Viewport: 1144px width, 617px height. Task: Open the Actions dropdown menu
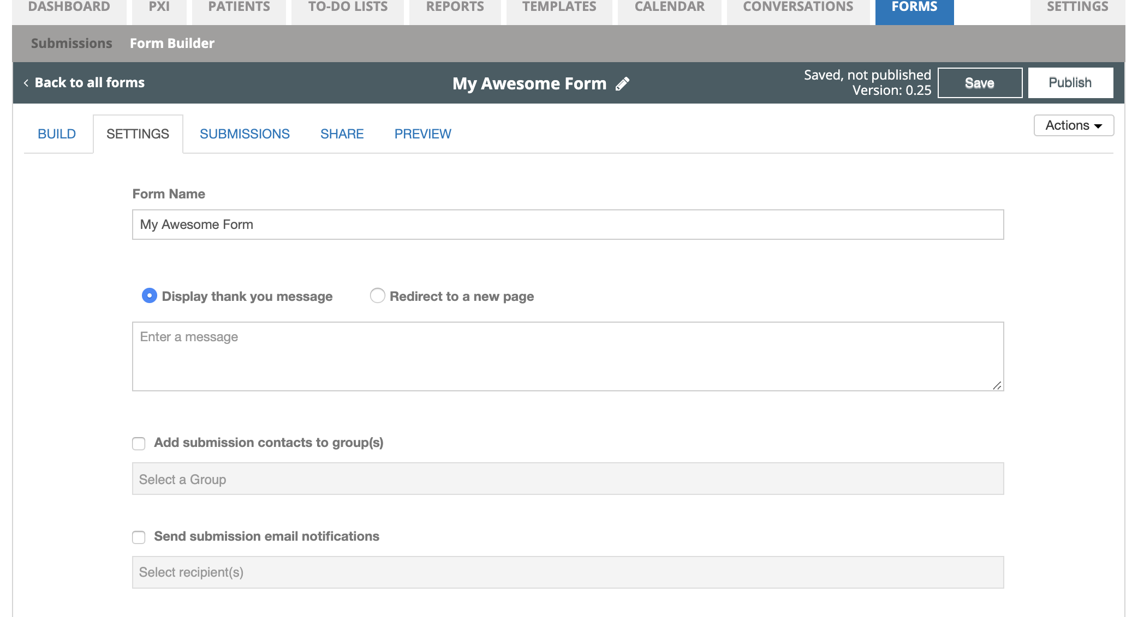coord(1074,125)
